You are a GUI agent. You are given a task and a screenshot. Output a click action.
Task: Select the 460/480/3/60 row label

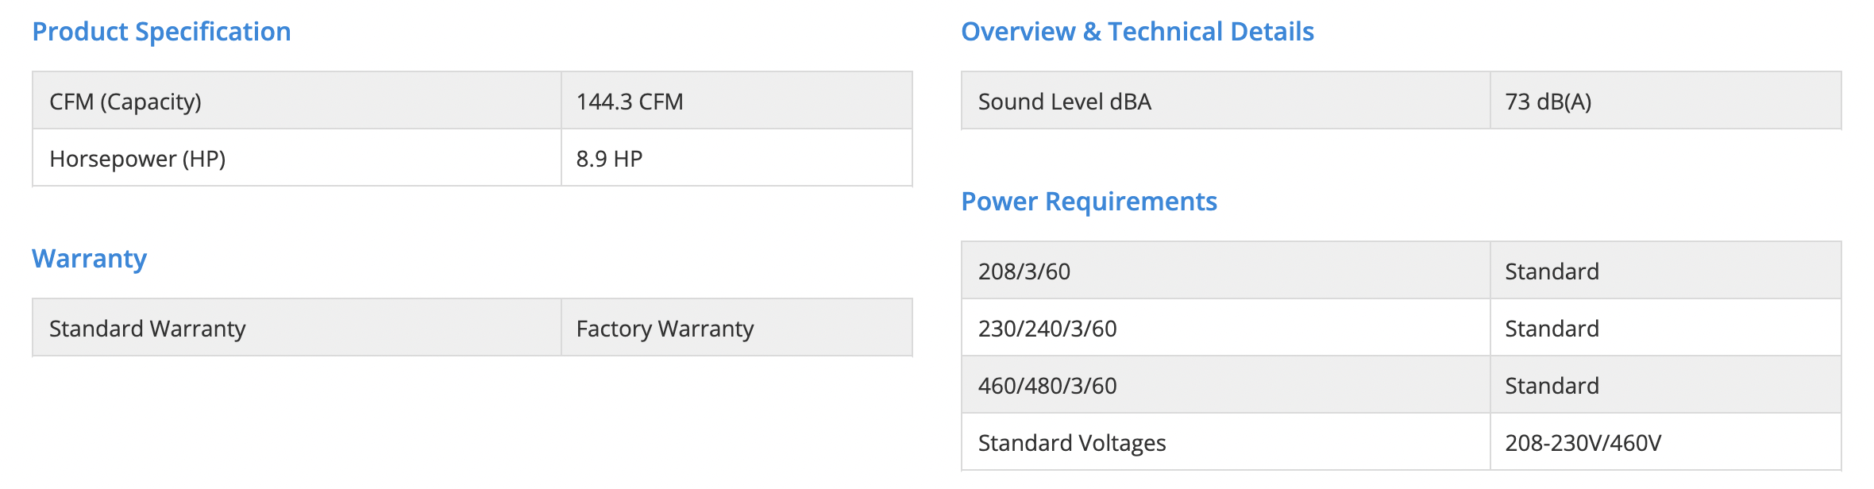(x=1047, y=386)
